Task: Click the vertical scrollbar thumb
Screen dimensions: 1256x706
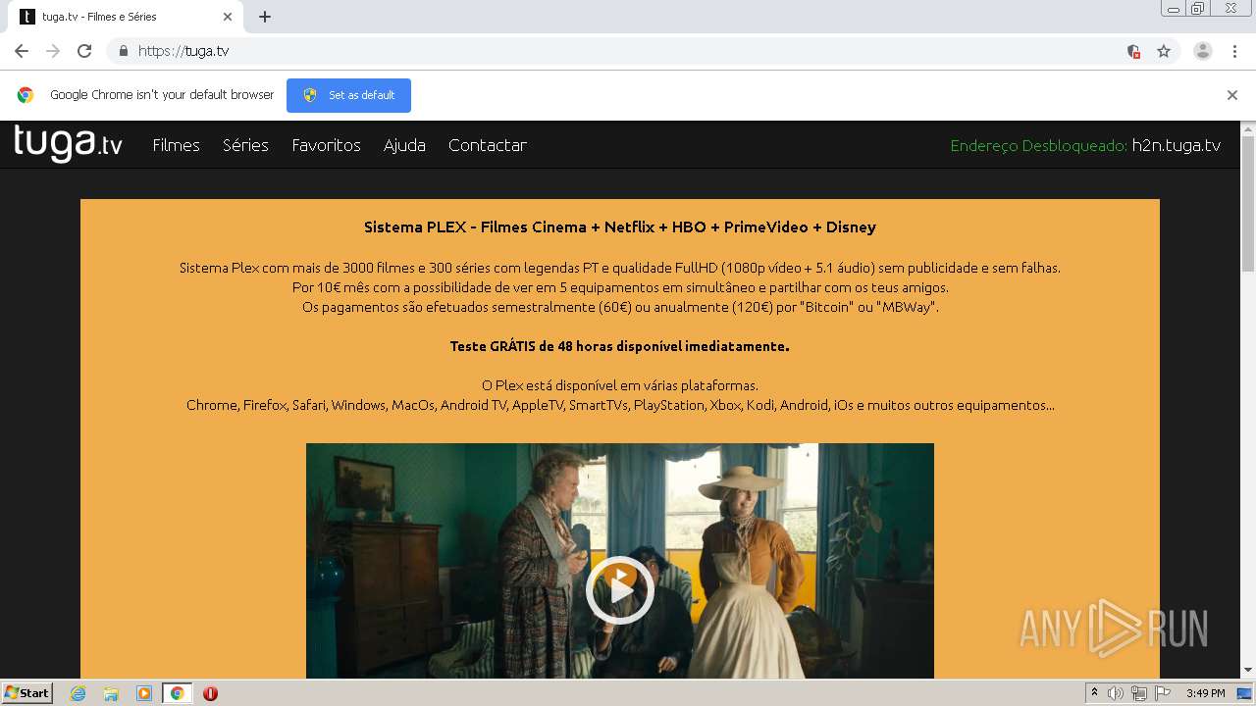Action: click(1248, 203)
